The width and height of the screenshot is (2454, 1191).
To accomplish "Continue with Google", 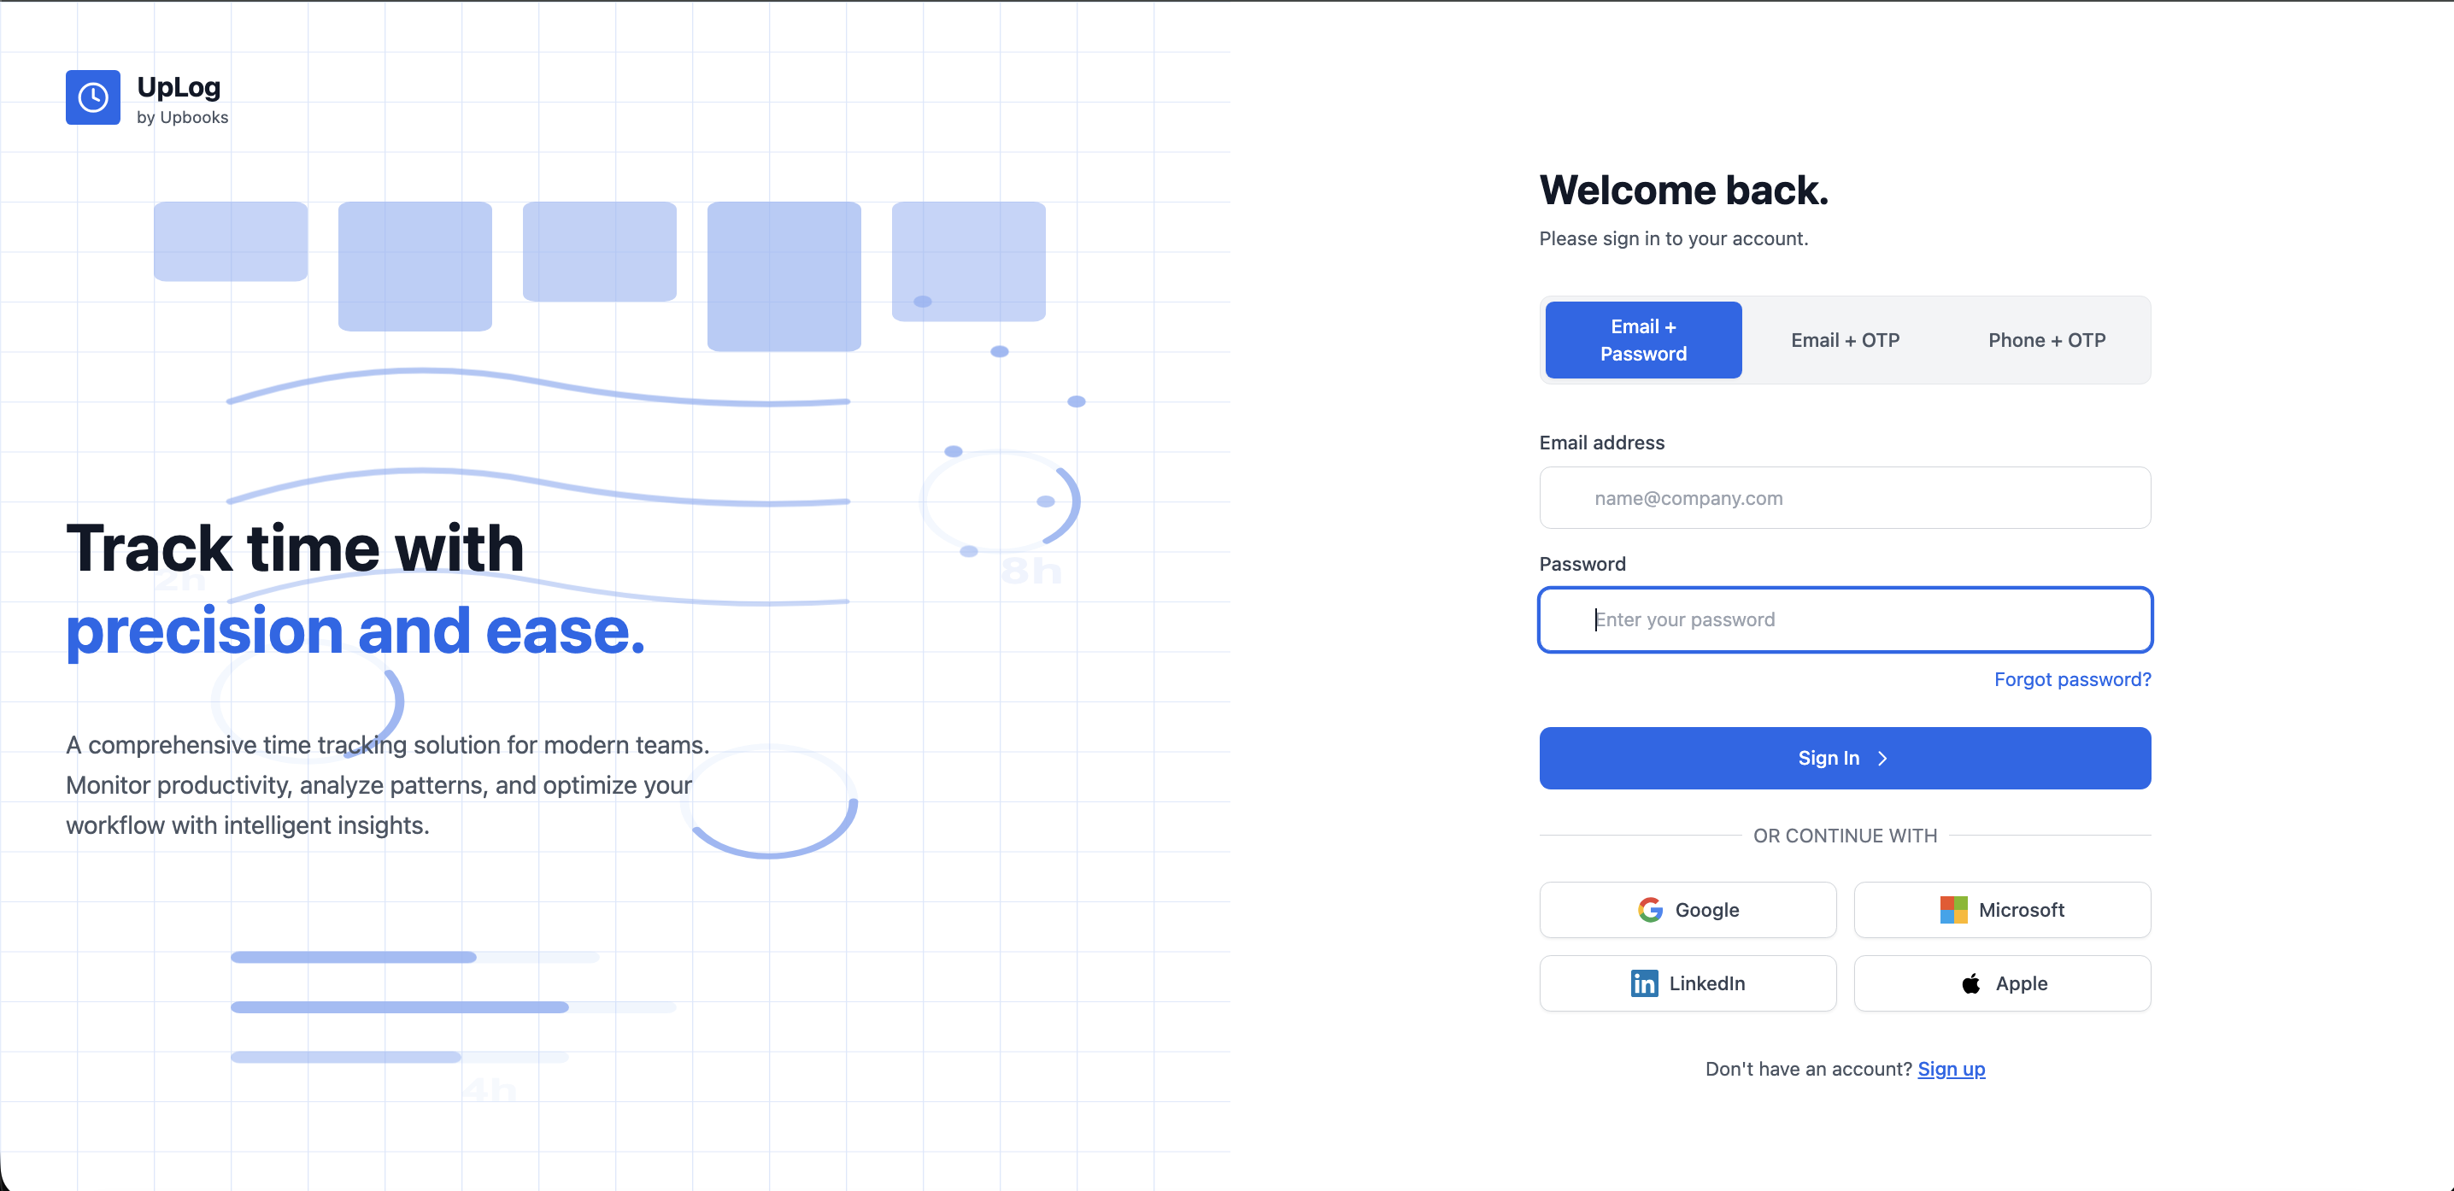I will [x=1687, y=909].
